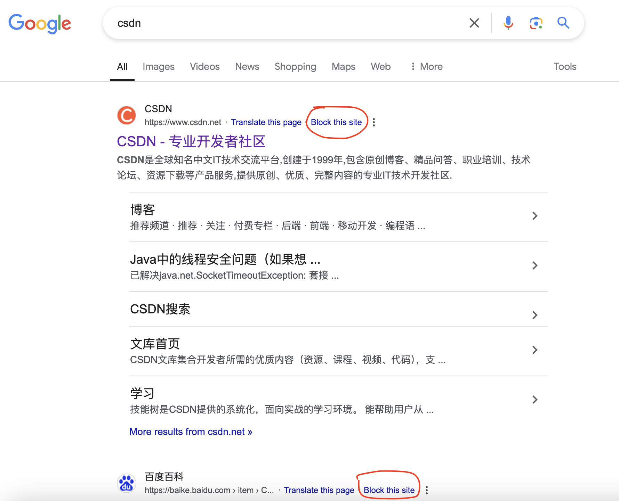The width and height of the screenshot is (619, 501).
Task: Click the 技能树是CSDN提供的系统化 description text
Action: coord(282,409)
